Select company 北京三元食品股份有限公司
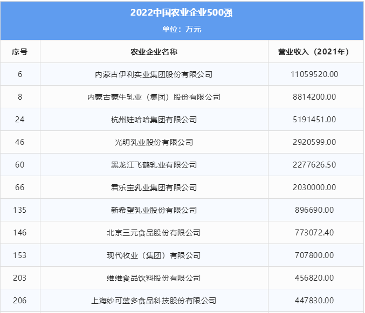This screenshot has width=365, height=313. pyautogui.click(x=154, y=233)
